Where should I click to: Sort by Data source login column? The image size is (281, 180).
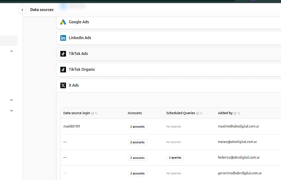pos(96,113)
